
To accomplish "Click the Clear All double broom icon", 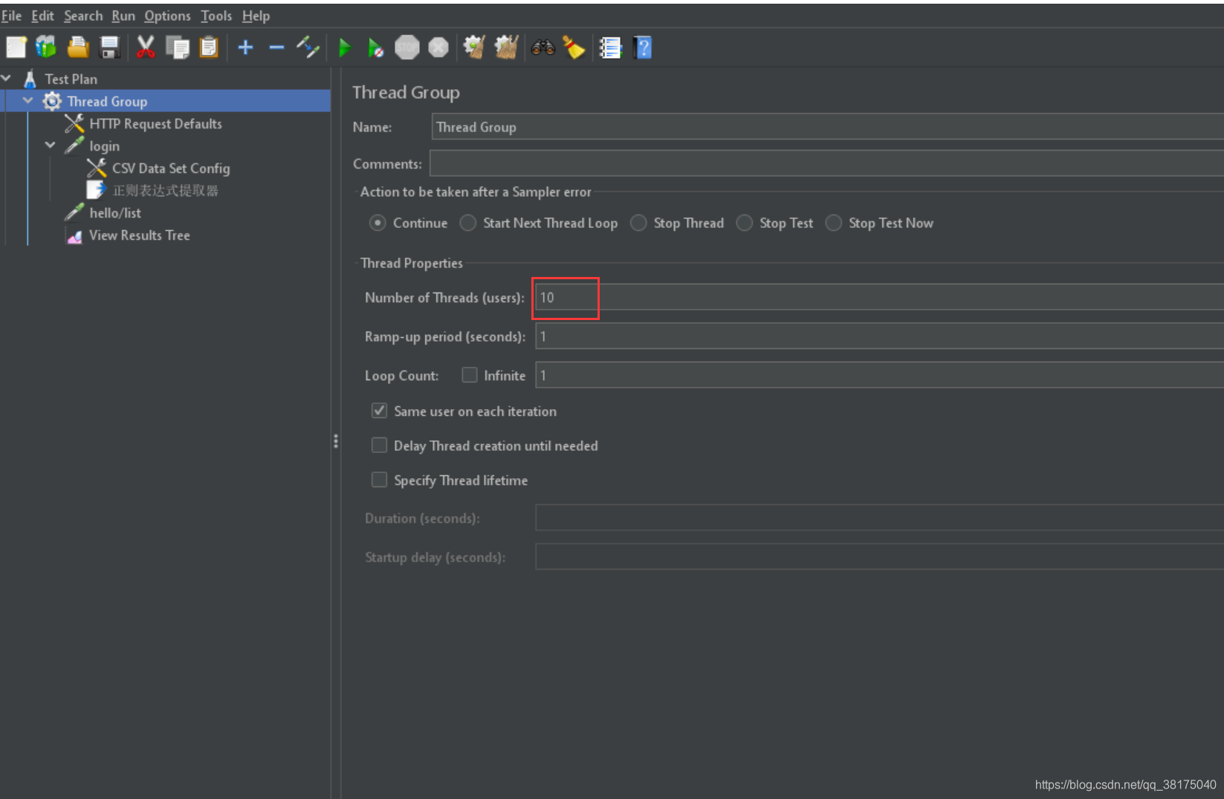I will (506, 48).
